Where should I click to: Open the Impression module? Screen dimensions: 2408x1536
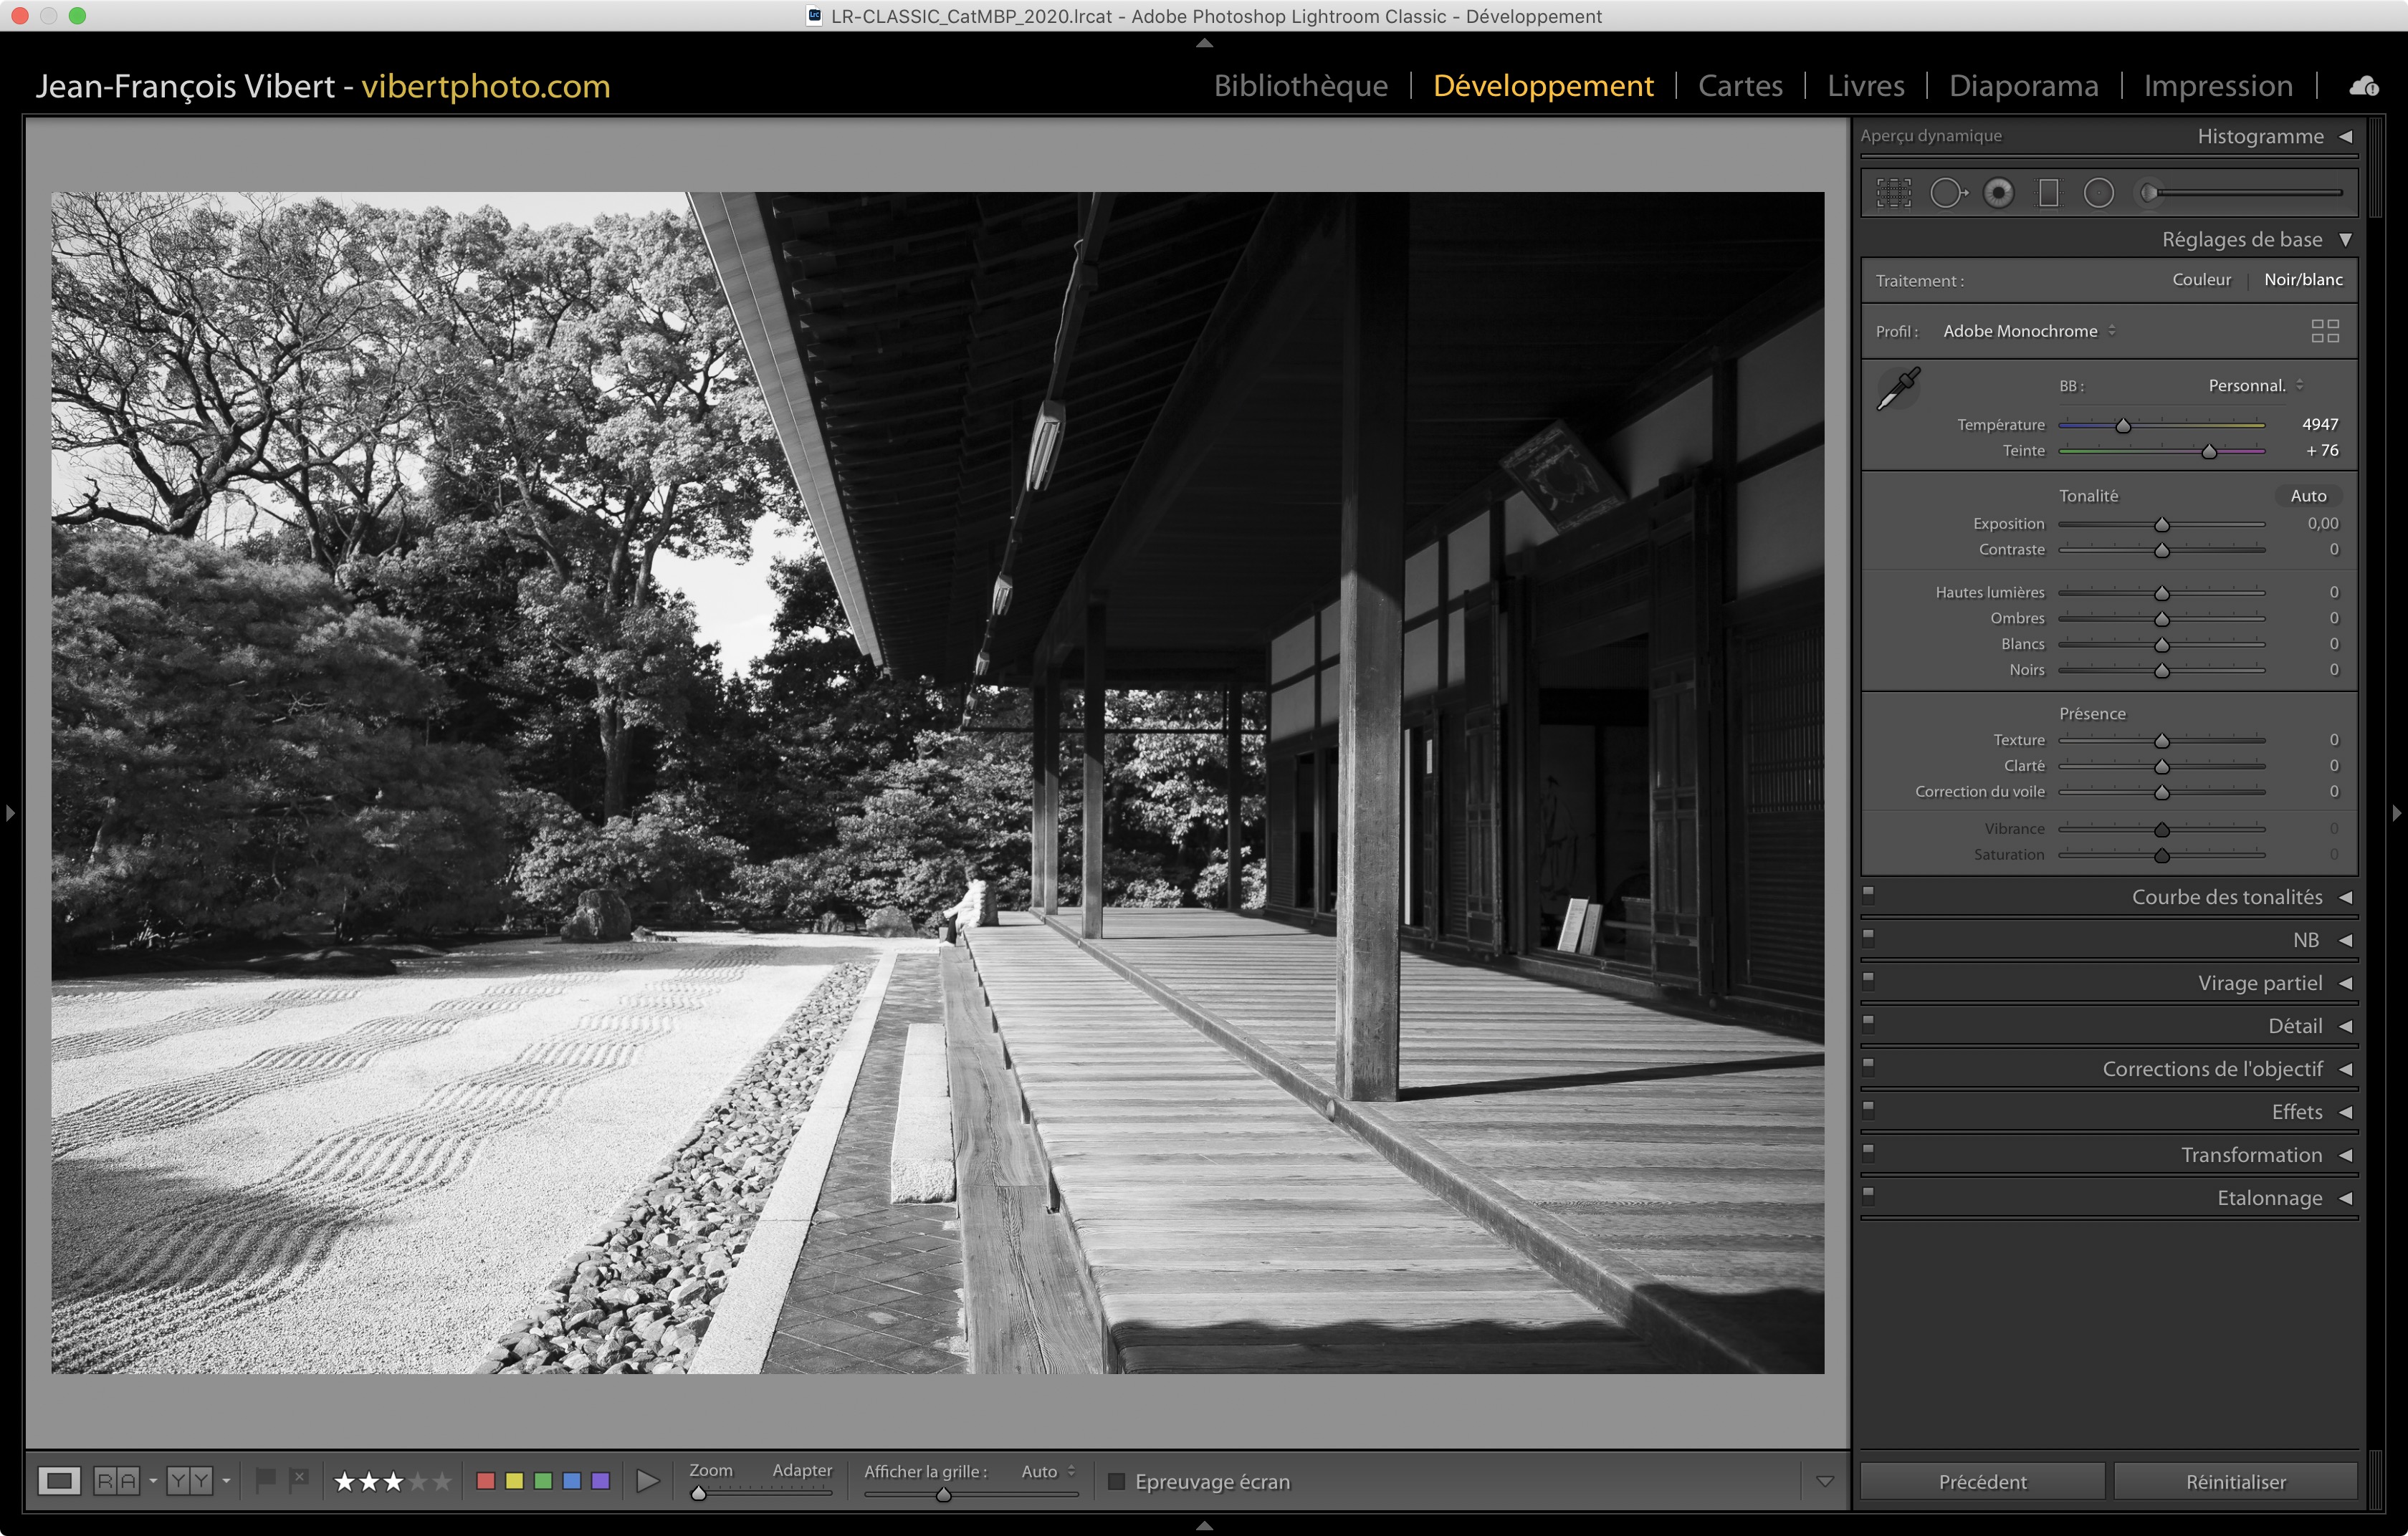click(x=2217, y=86)
